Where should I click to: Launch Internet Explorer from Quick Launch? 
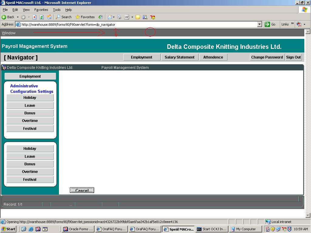coord(31,229)
